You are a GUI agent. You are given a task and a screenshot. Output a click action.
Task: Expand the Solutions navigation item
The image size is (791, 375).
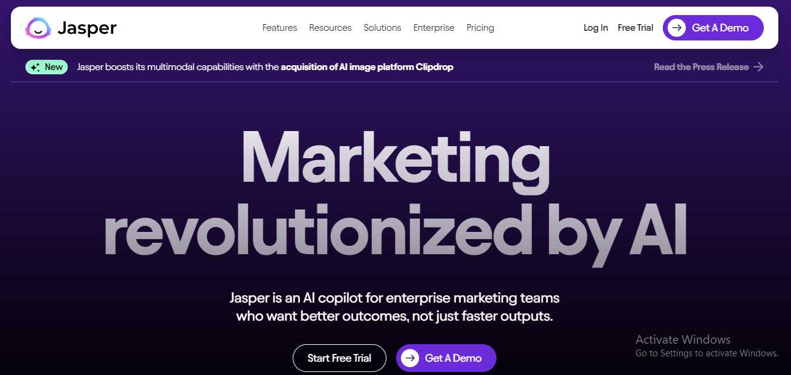point(382,28)
